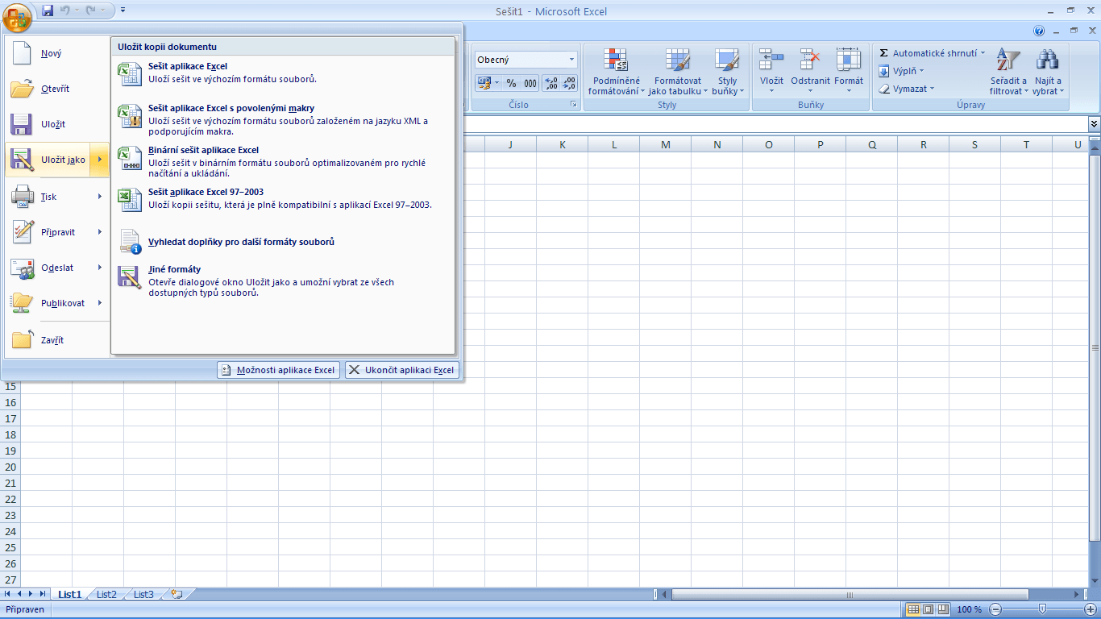Save as Sešit aplikace Excel format

point(283,73)
